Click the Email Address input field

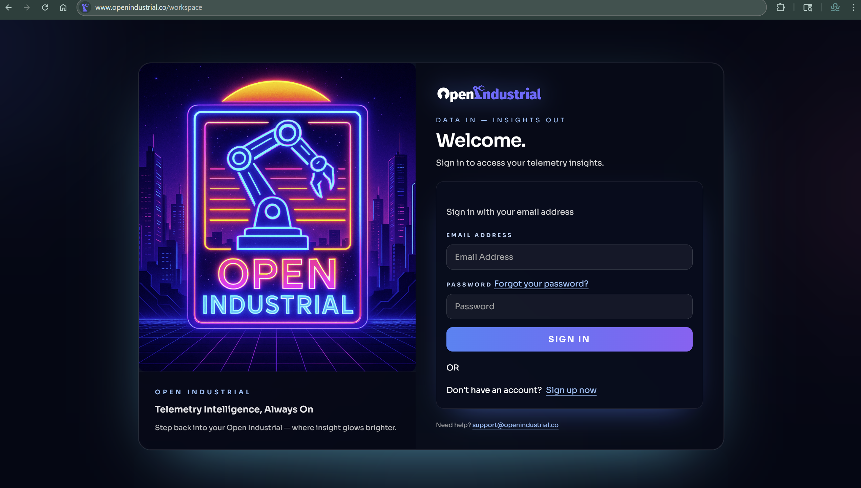pyautogui.click(x=569, y=257)
